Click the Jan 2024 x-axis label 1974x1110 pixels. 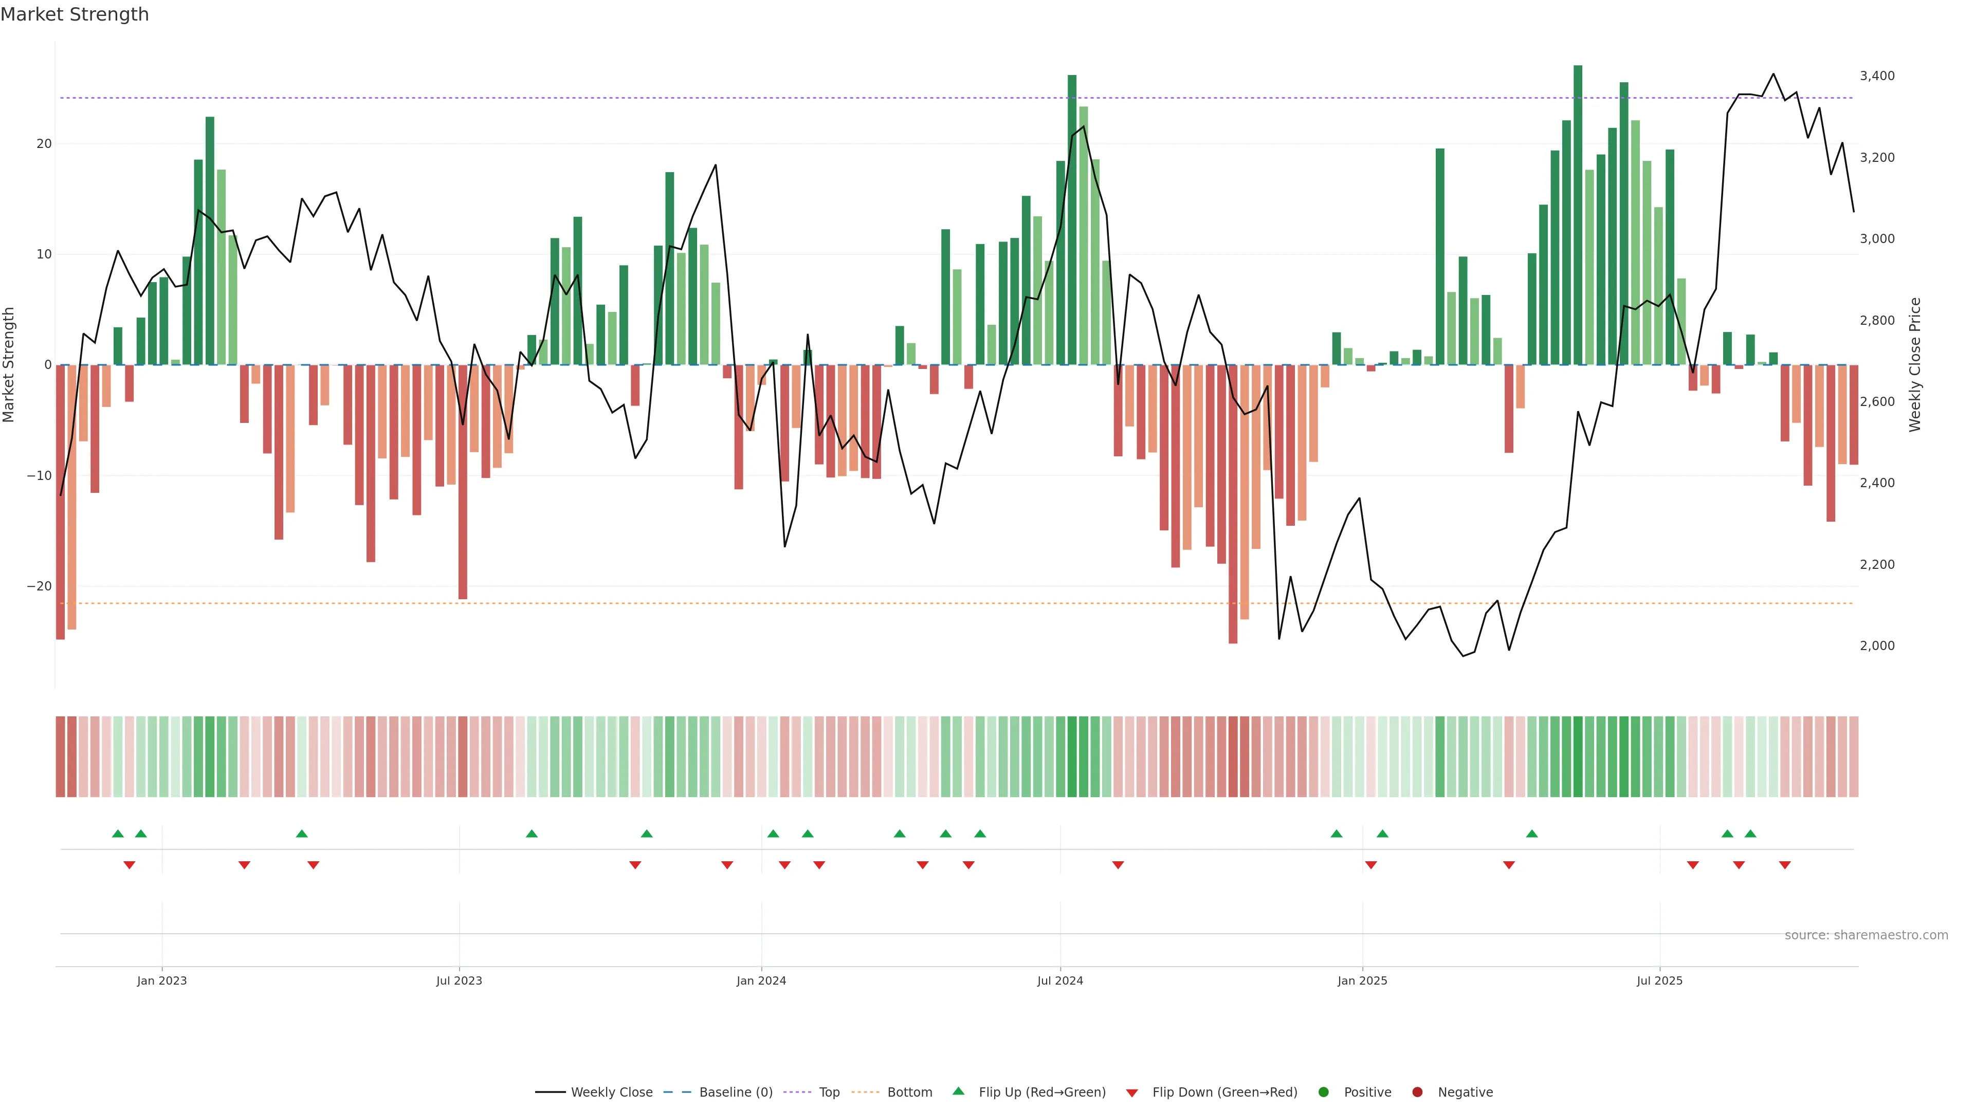(x=761, y=980)
